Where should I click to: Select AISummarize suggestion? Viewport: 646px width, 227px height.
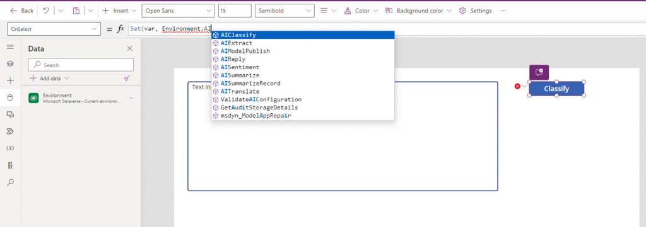click(x=303, y=75)
